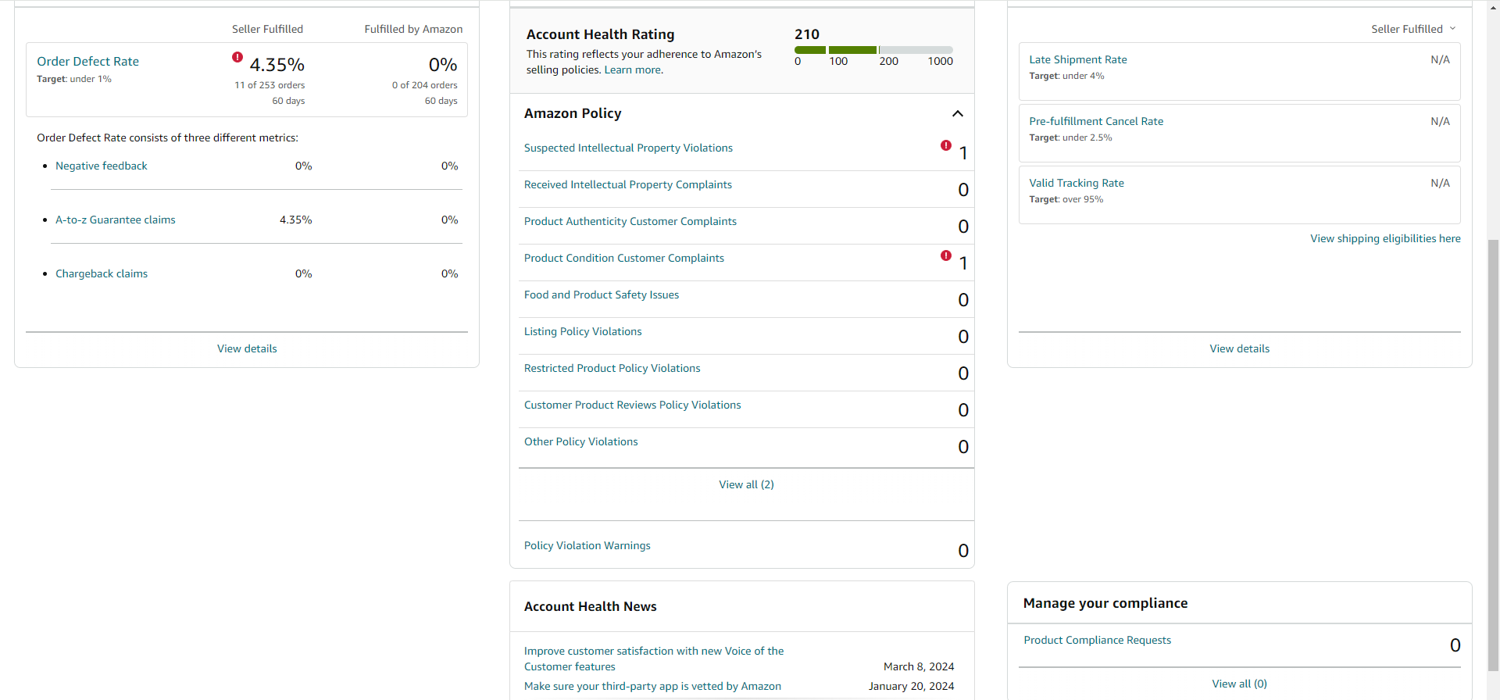Open Chargeback claims metric
The width and height of the screenshot is (1500, 700).
(x=102, y=273)
